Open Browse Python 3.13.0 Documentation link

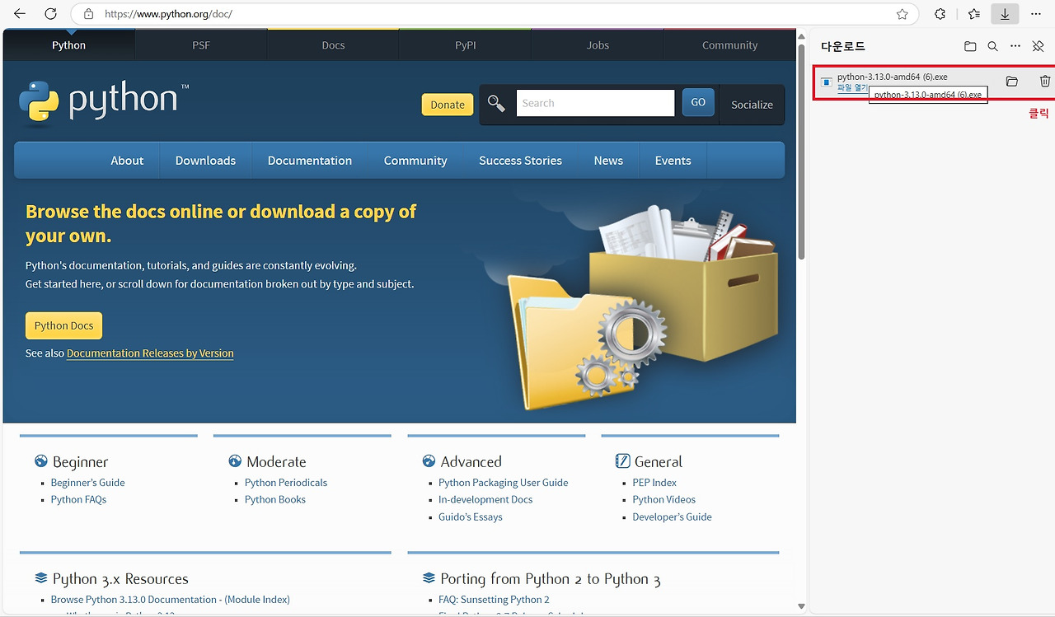coord(171,600)
